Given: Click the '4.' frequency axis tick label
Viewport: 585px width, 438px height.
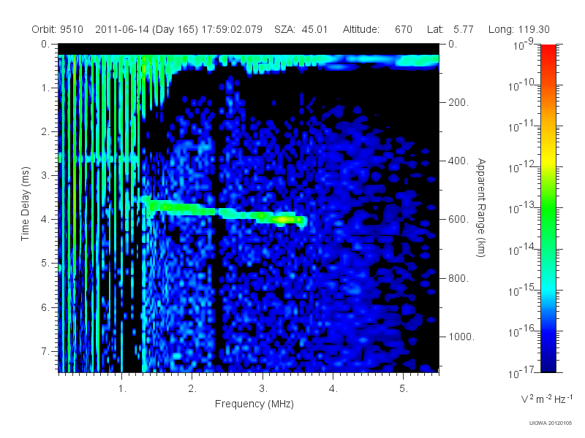Looking at the screenshot, I should pyautogui.click(x=333, y=389).
